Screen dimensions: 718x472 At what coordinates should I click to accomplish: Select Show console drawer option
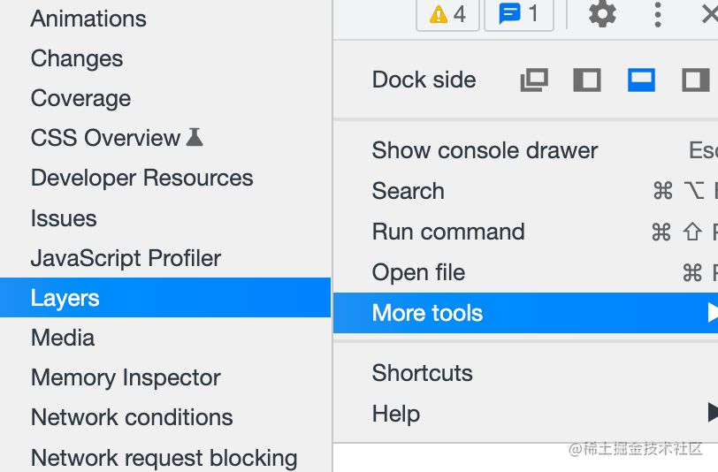click(485, 150)
